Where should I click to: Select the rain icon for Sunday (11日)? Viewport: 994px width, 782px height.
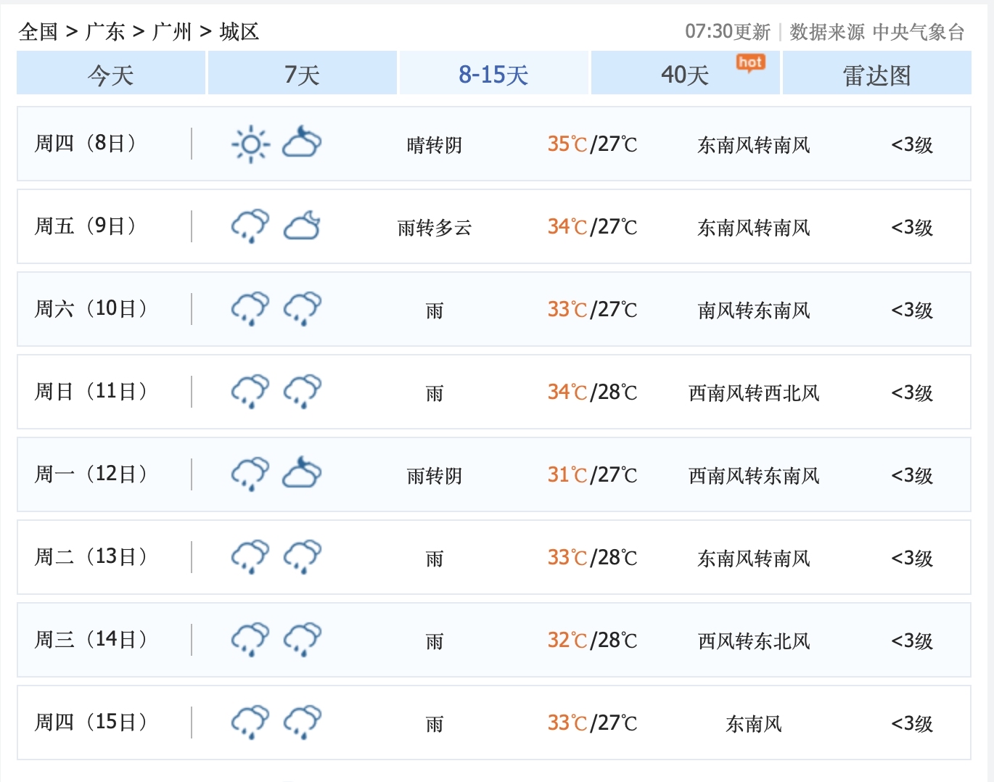250,392
